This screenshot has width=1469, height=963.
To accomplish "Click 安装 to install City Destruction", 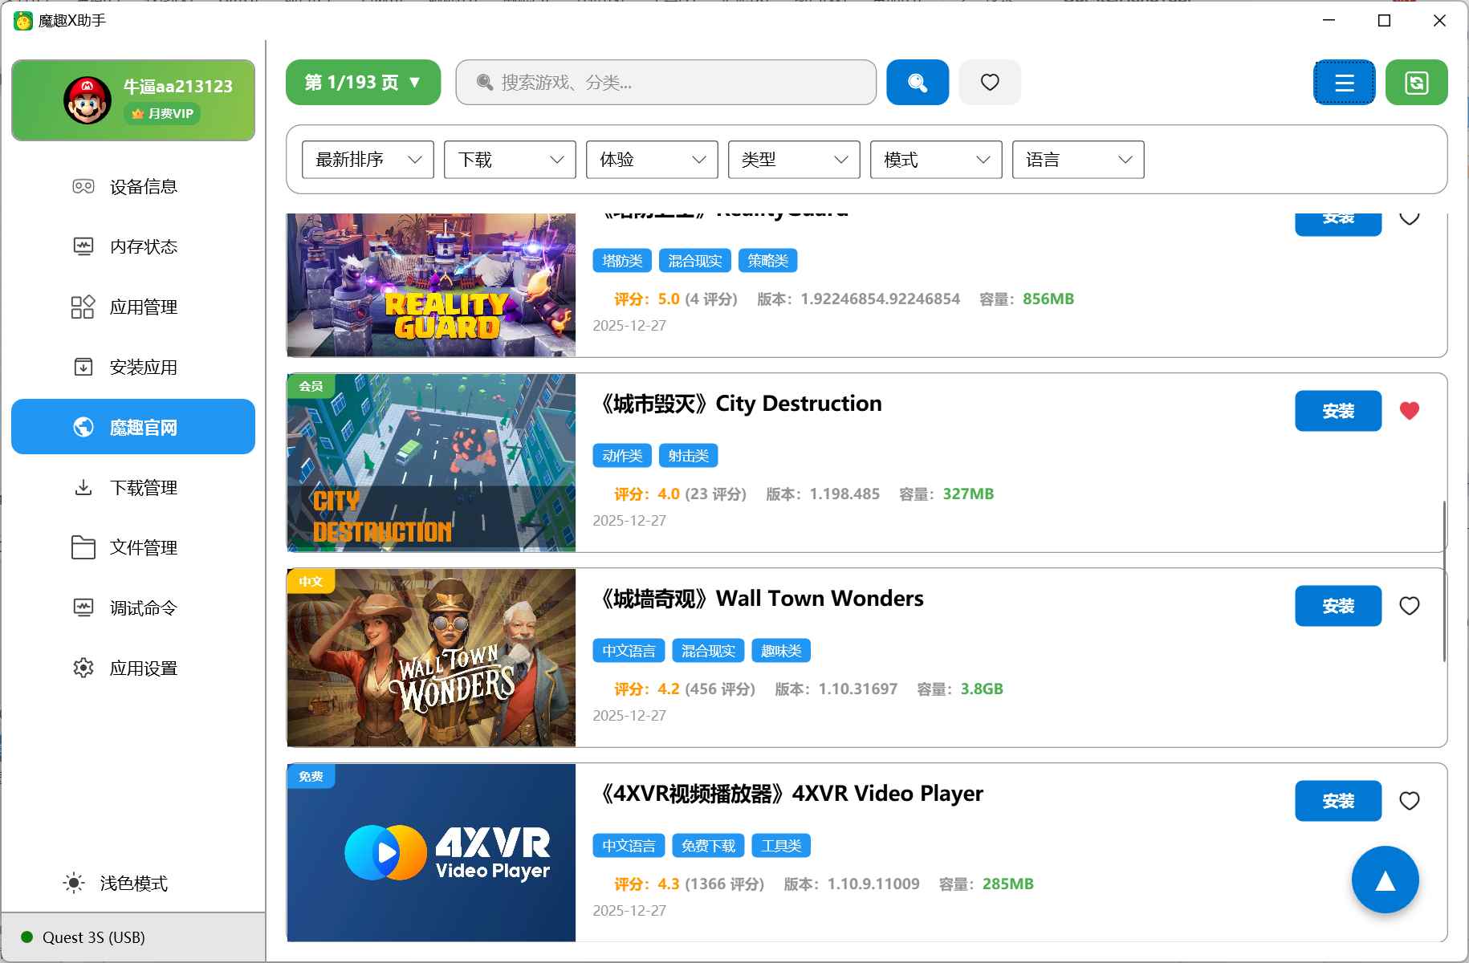I will click(x=1337, y=411).
